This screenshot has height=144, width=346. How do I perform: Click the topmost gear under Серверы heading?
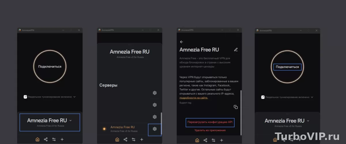155,93
